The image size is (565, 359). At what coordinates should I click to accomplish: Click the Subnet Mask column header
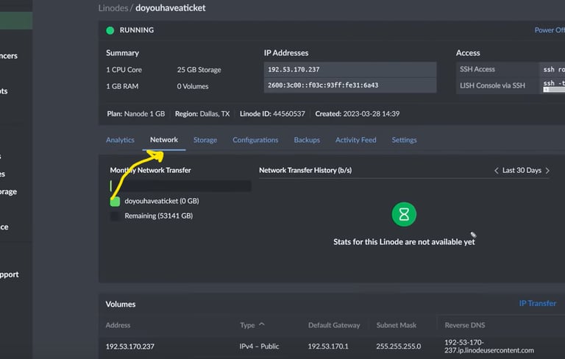[396, 325]
